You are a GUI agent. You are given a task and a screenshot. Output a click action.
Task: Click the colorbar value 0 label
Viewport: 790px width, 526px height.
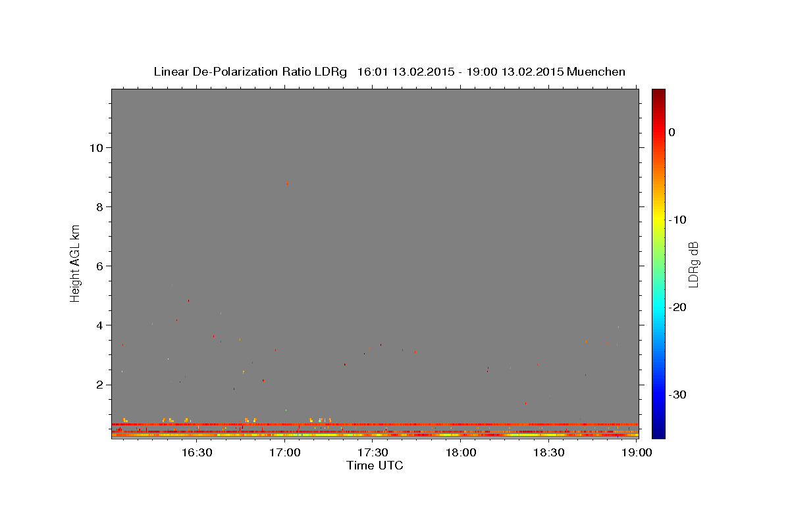tap(672, 132)
